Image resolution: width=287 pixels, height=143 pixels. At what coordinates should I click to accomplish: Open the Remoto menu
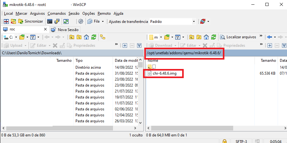tap(104, 13)
